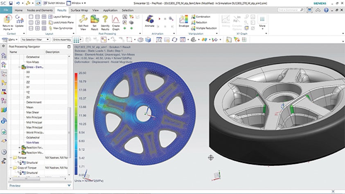
Task: Select Max Shear stress result
Action: [x=33, y=113]
